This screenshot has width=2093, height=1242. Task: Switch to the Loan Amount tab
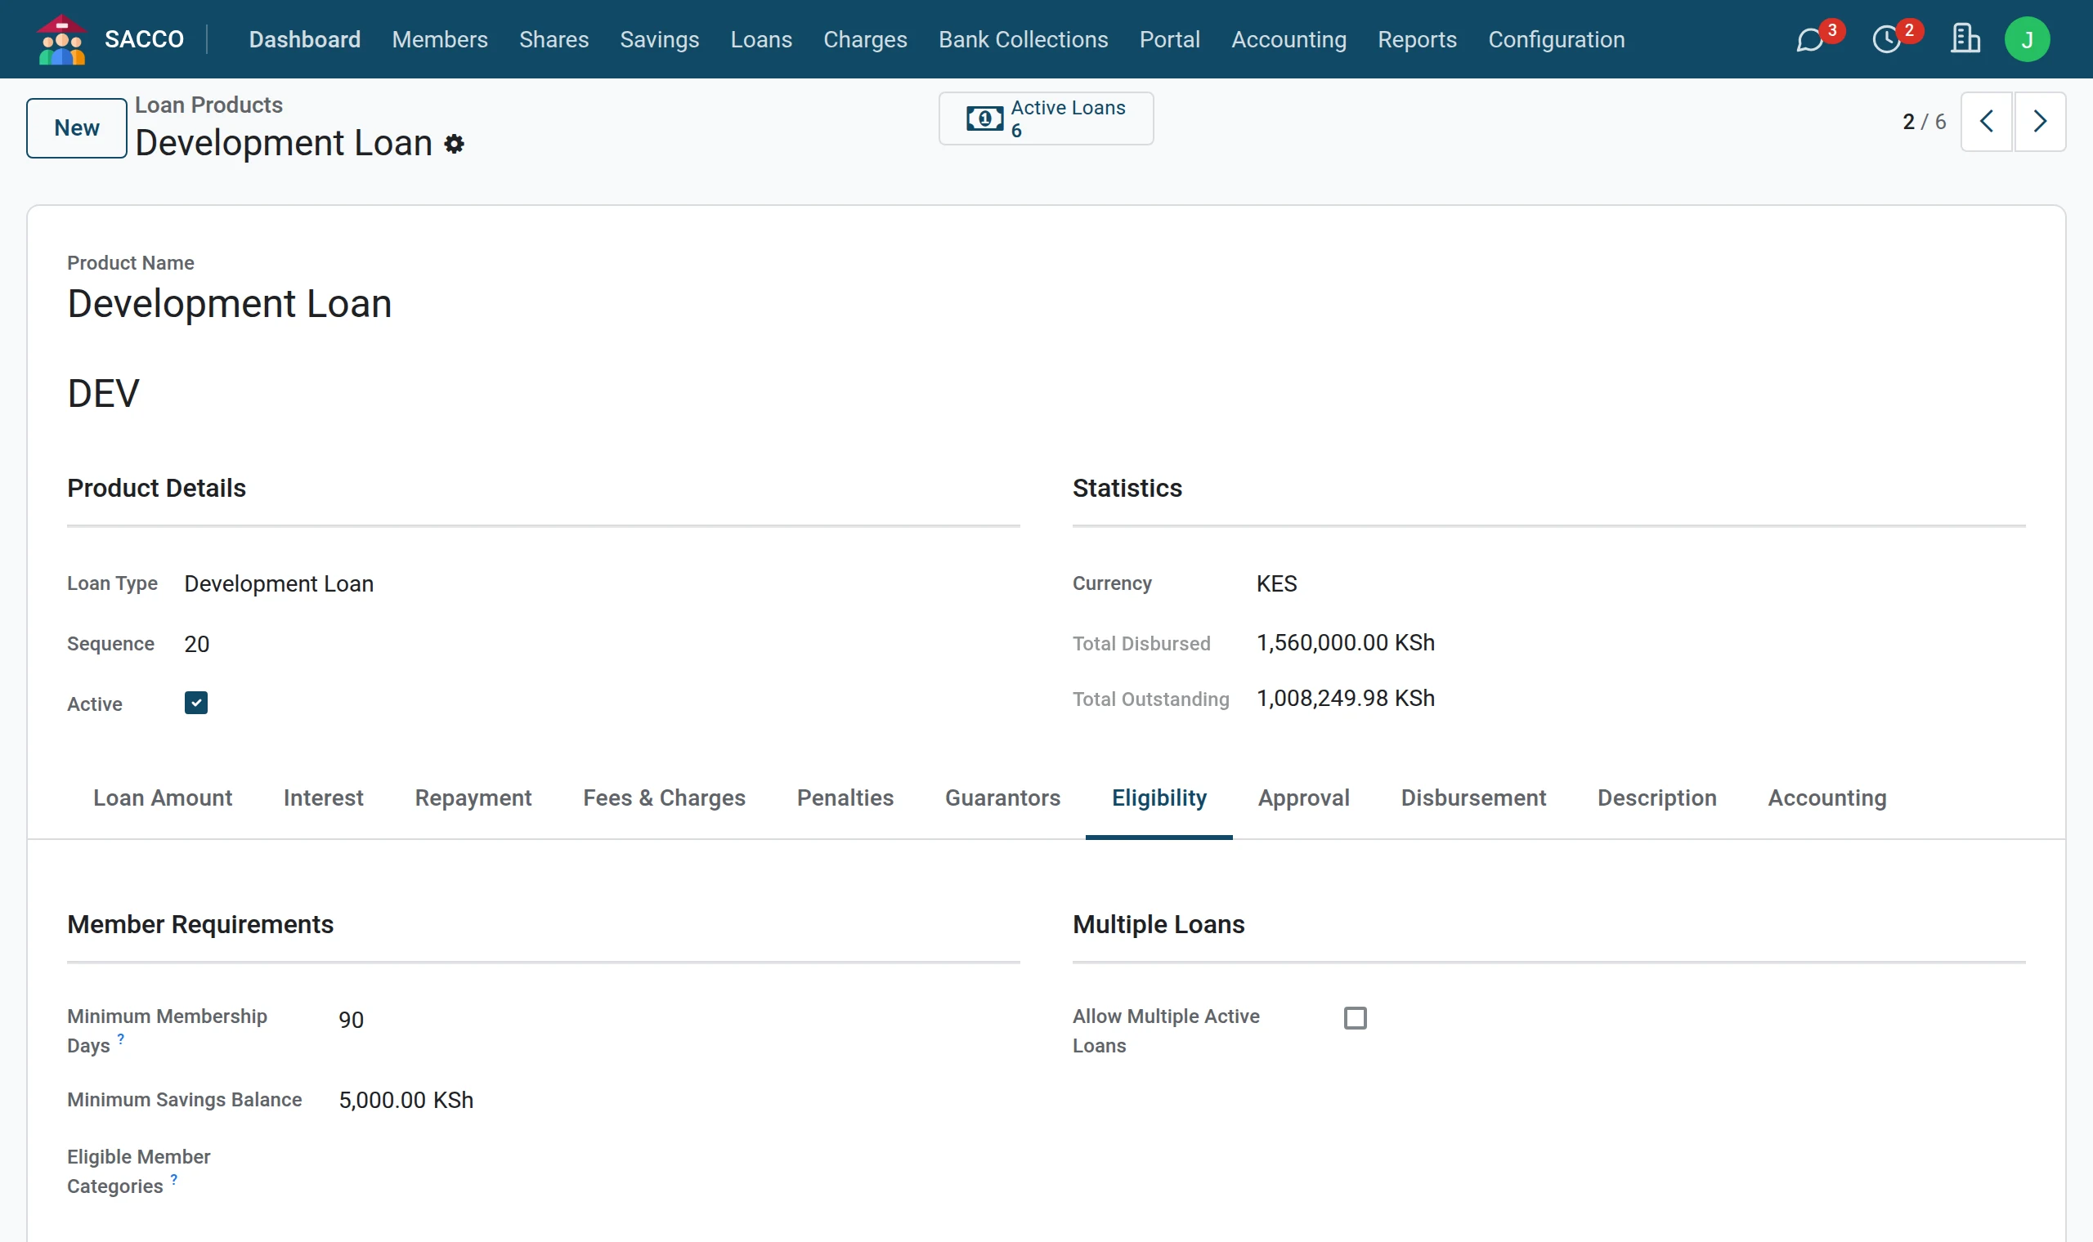pos(163,797)
